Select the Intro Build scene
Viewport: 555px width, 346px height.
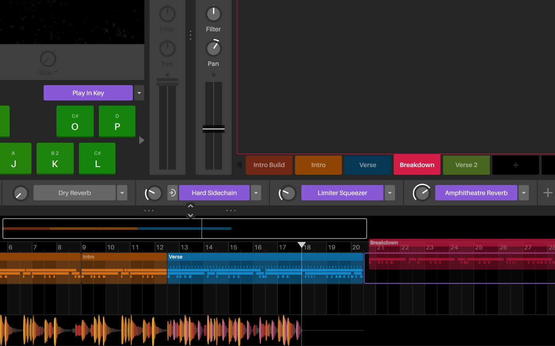(269, 164)
